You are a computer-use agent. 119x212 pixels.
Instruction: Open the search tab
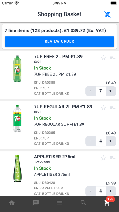(x=83, y=203)
